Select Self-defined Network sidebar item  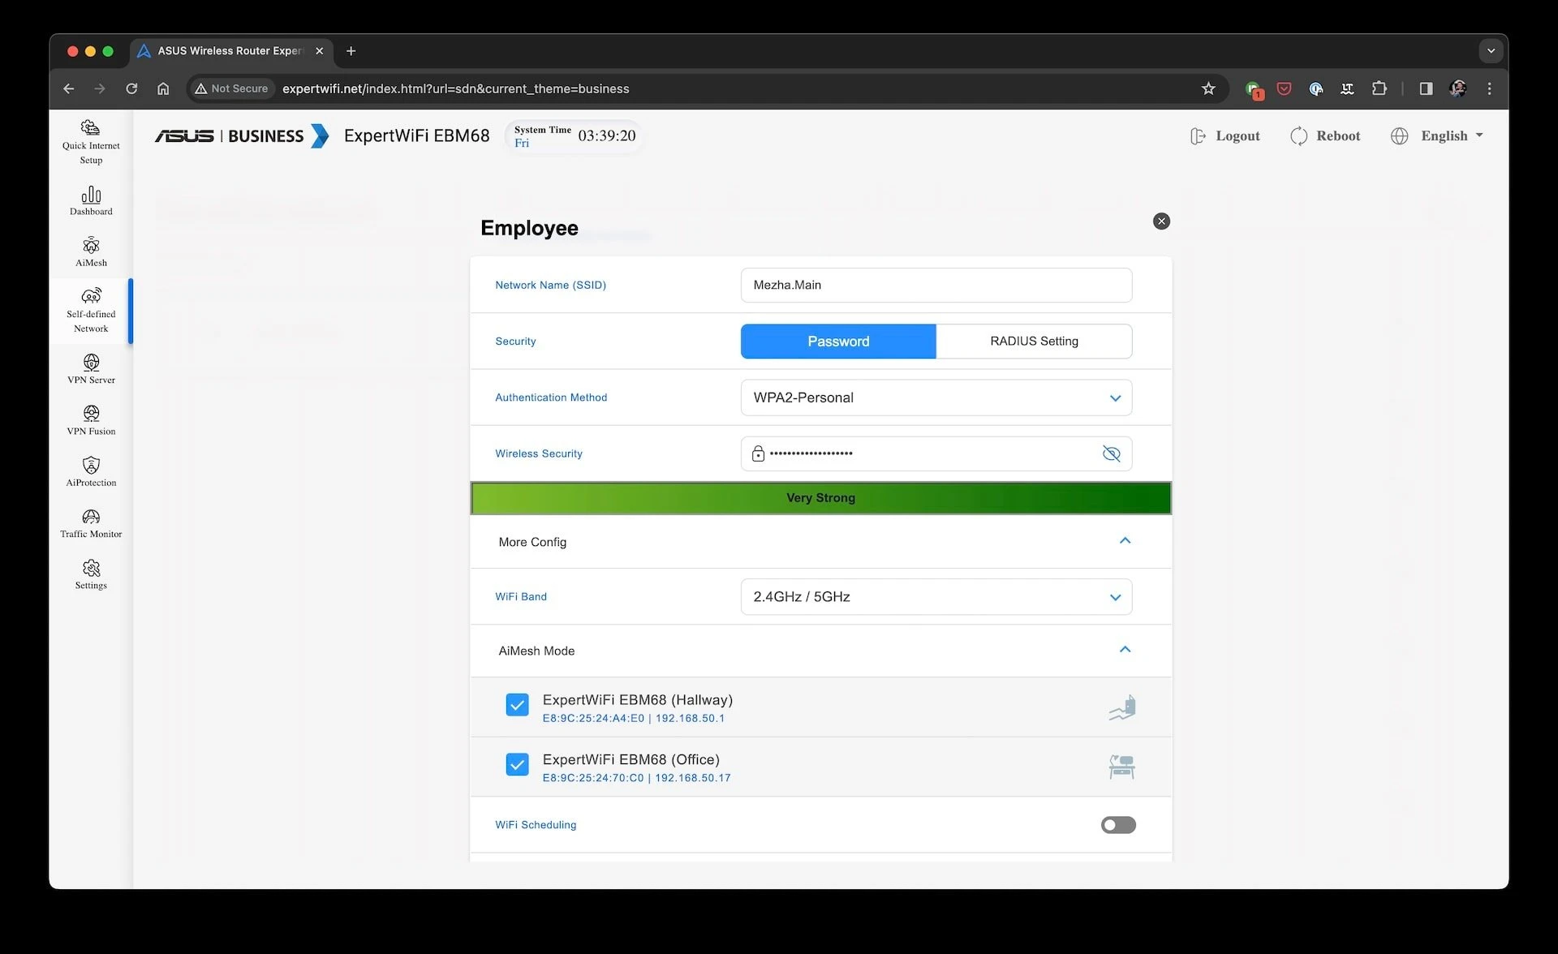[91, 312]
